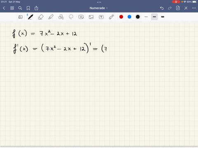198x148 pixels.
Task: Undo the last stroke
Action: (x=162, y=8)
